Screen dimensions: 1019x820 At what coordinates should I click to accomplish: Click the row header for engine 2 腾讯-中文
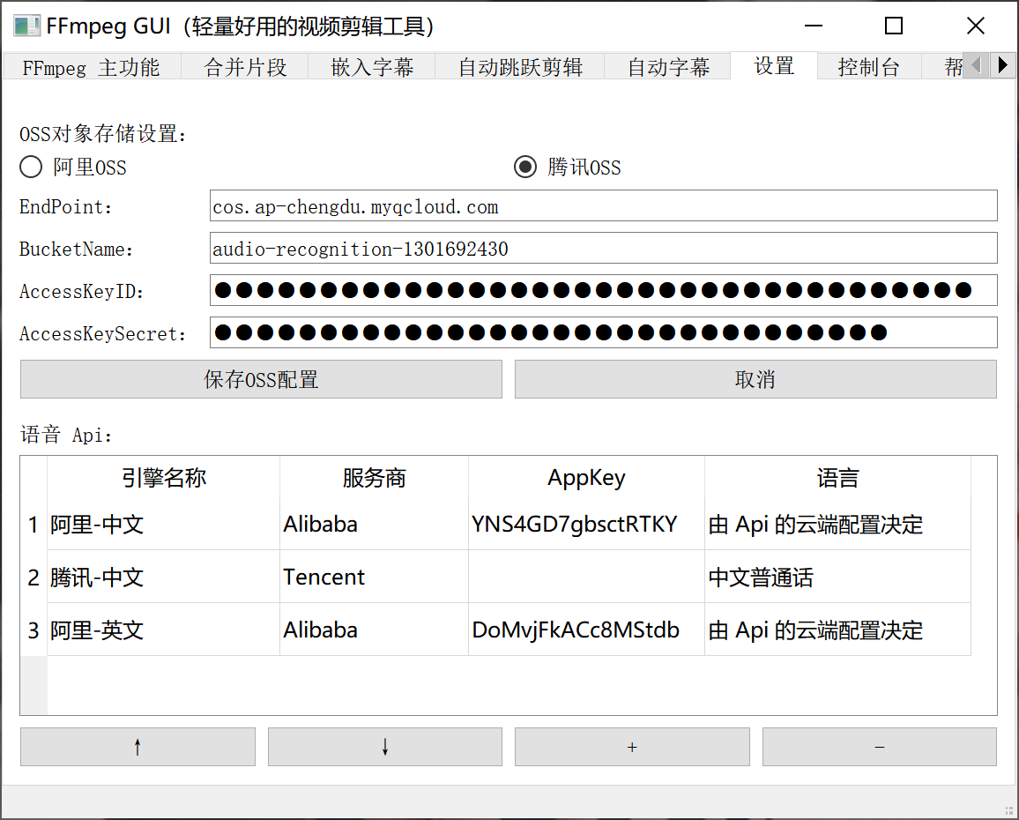coord(33,577)
